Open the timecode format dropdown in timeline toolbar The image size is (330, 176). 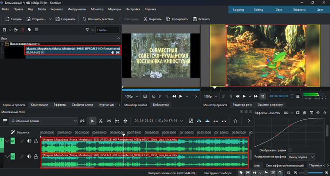(181, 121)
